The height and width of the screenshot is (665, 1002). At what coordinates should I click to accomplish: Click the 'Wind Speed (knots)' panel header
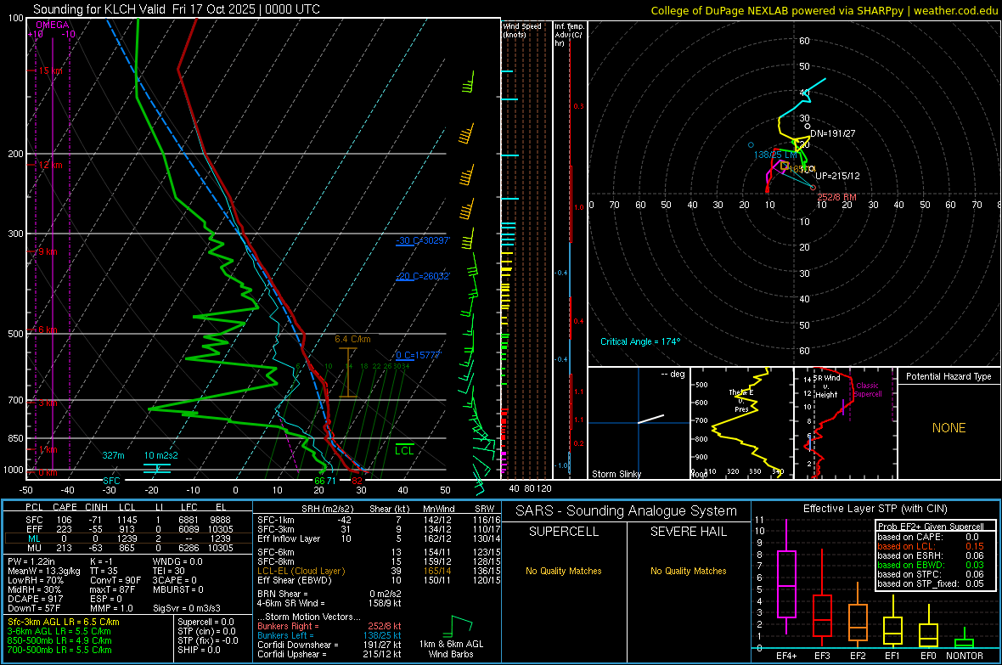tap(522, 31)
